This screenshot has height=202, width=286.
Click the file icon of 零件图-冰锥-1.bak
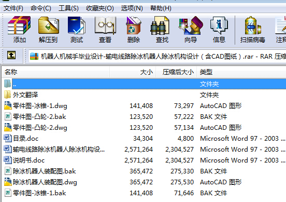[x=8, y=193]
